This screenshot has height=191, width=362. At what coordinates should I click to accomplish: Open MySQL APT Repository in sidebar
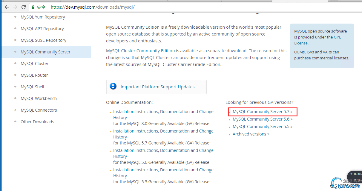click(x=42, y=29)
